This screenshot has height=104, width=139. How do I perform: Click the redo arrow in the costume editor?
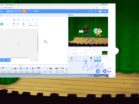(10, 20)
